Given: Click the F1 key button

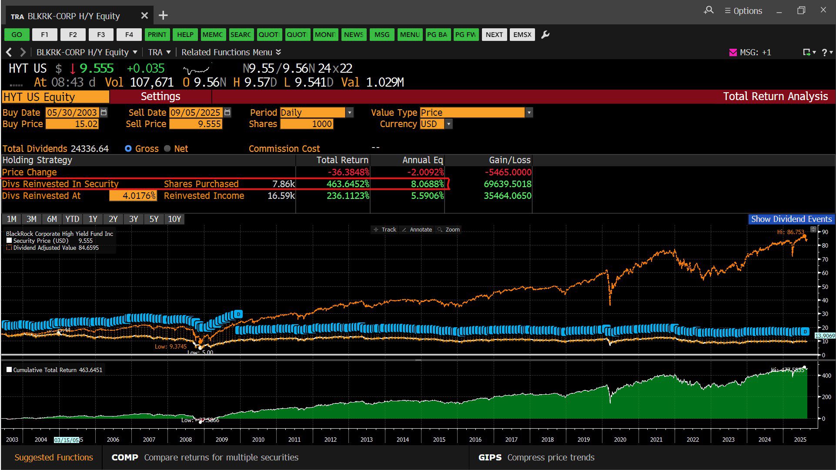Looking at the screenshot, I should [45, 34].
